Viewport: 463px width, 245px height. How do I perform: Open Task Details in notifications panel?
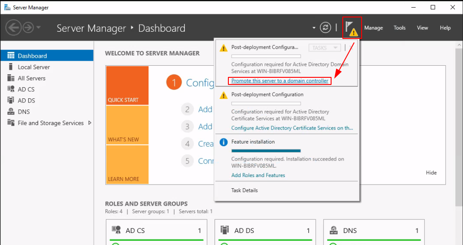pos(245,190)
